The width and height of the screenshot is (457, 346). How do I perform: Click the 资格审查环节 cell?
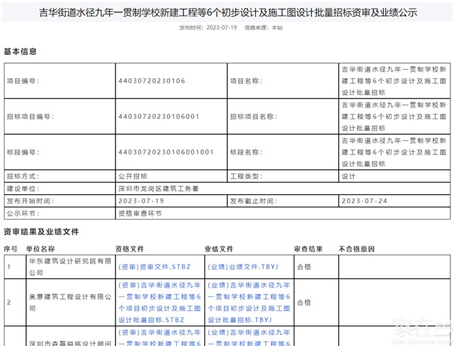coord(139,213)
